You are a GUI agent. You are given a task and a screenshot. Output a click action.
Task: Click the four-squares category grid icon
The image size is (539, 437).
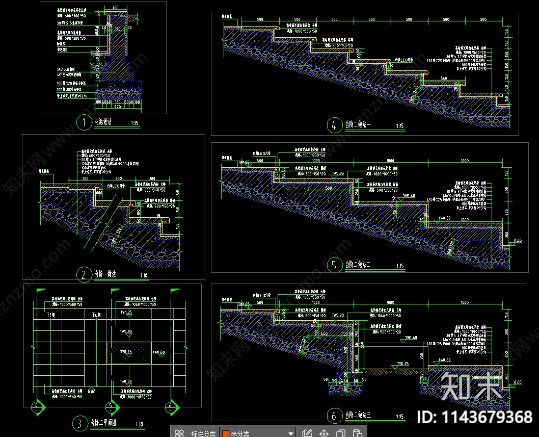(x=179, y=433)
